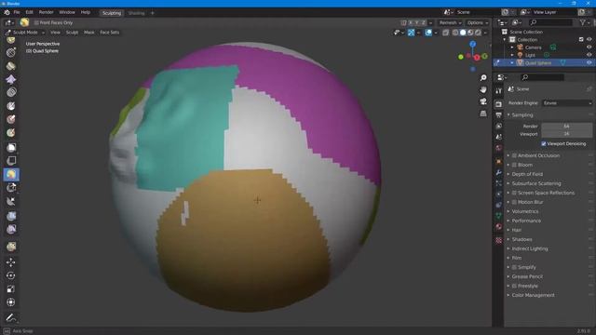The height and width of the screenshot is (335, 596).
Task: Open the Output properties tab
Action: click(499, 115)
